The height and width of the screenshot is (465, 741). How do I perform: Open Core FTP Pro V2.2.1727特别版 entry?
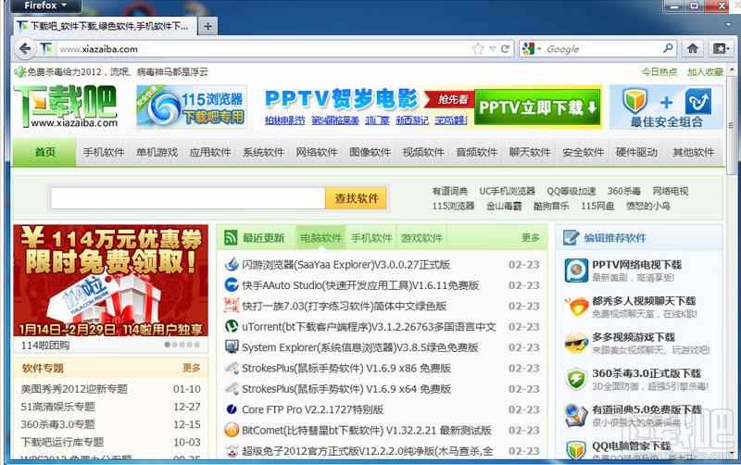[x=312, y=409]
